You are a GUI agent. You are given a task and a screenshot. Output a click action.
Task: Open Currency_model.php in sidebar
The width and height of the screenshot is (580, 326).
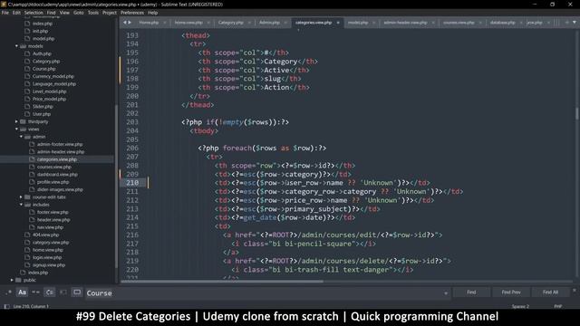(53, 76)
